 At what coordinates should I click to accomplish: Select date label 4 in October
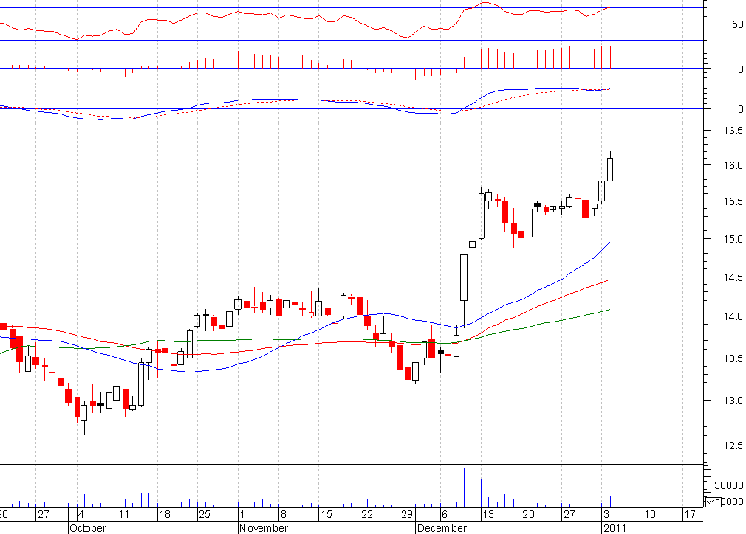(x=81, y=514)
